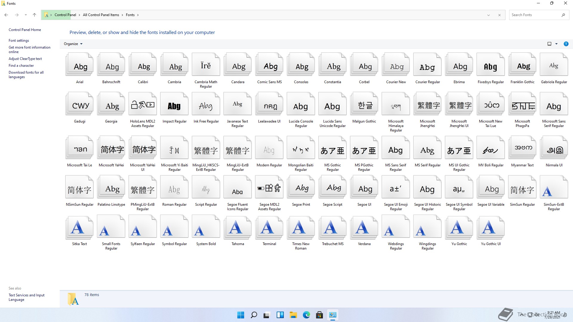The image size is (573, 322).
Task: Select the Impact Regular font icon
Action: [x=174, y=106]
